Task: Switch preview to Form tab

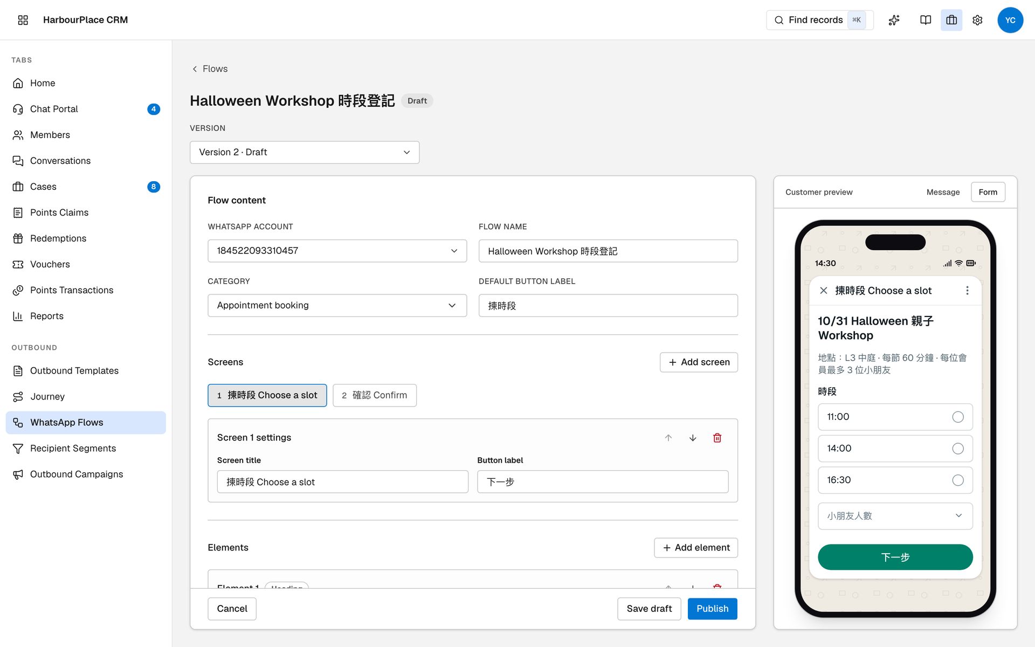Action: pyautogui.click(x=988, y=192)
